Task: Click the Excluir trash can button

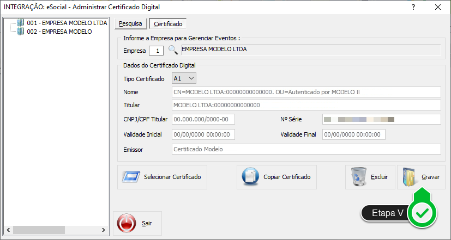Action: point(370,177)
